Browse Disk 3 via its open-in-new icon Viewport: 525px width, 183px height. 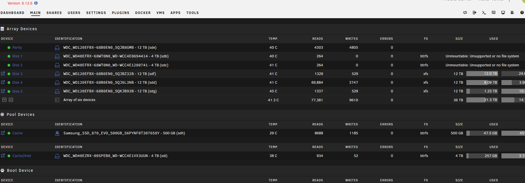point(3,74)
